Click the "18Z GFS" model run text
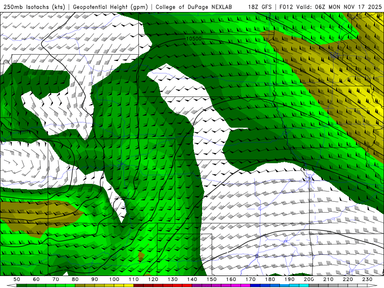Screen dimensions: 384x288 pyautogui.click(x=260, y=7)
